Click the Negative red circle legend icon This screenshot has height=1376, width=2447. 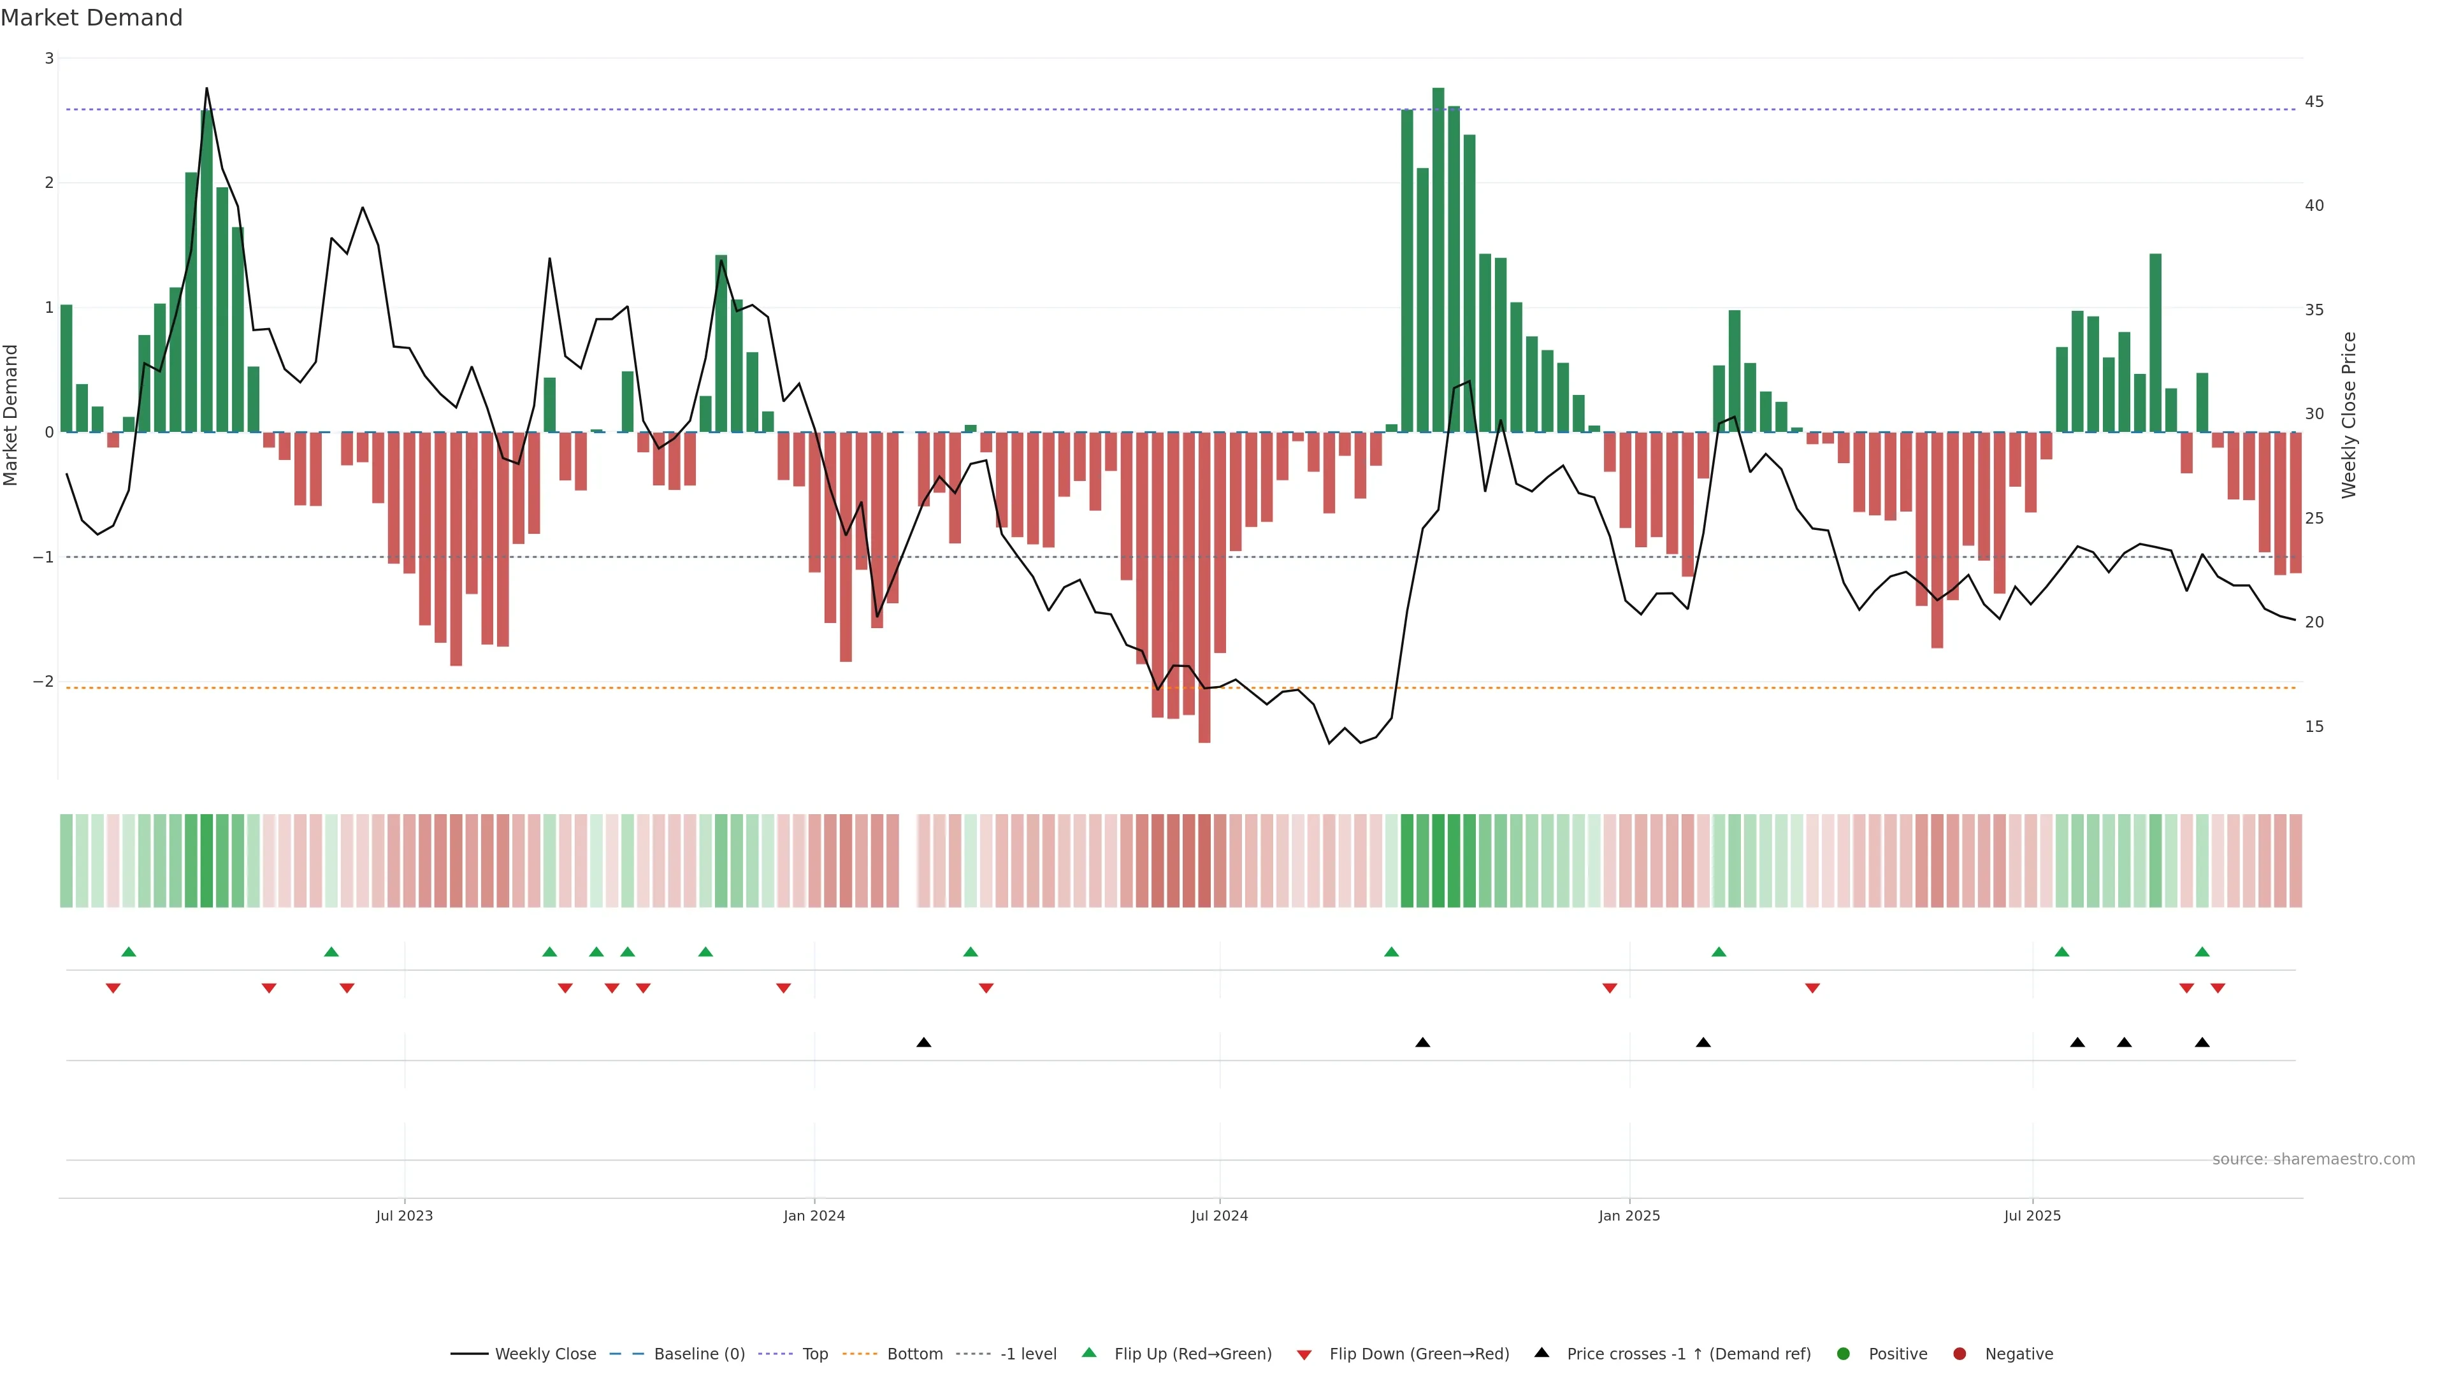point(1960,1354)
